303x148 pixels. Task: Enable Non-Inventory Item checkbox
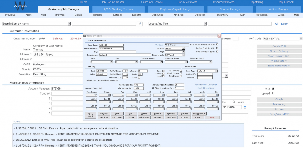coord(217,51)
